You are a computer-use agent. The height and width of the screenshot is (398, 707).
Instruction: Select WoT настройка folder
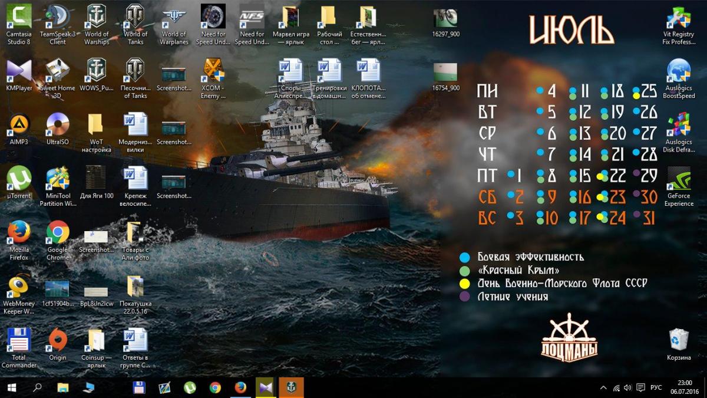point(97,133)
